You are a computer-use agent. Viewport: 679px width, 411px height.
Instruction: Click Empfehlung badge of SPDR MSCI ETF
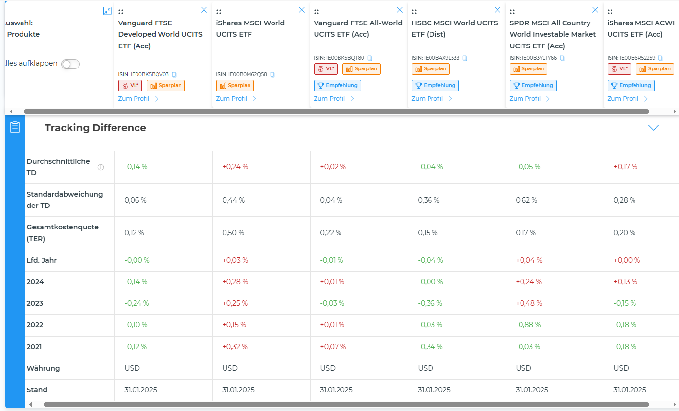tap(533, 86)
